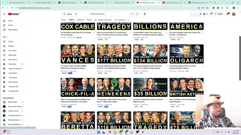Open Party-Making Oligarch thumbnail
The width and height of the screenshot is (241, 135).
click(x=187, y=54)
